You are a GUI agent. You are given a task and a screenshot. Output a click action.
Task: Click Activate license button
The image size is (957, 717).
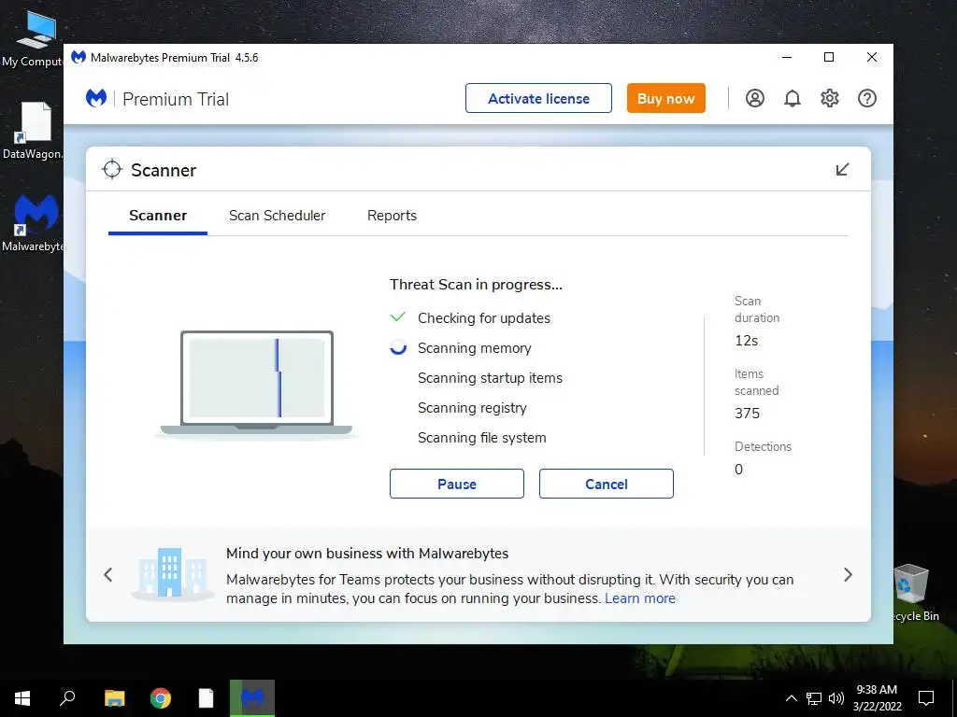coord(538,98)
